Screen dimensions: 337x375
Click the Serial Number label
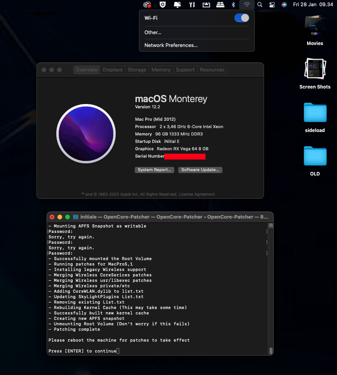pos(150,156)
